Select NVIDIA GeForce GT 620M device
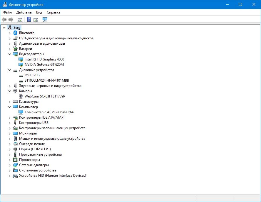261x202 pixels. coord(44,65)
